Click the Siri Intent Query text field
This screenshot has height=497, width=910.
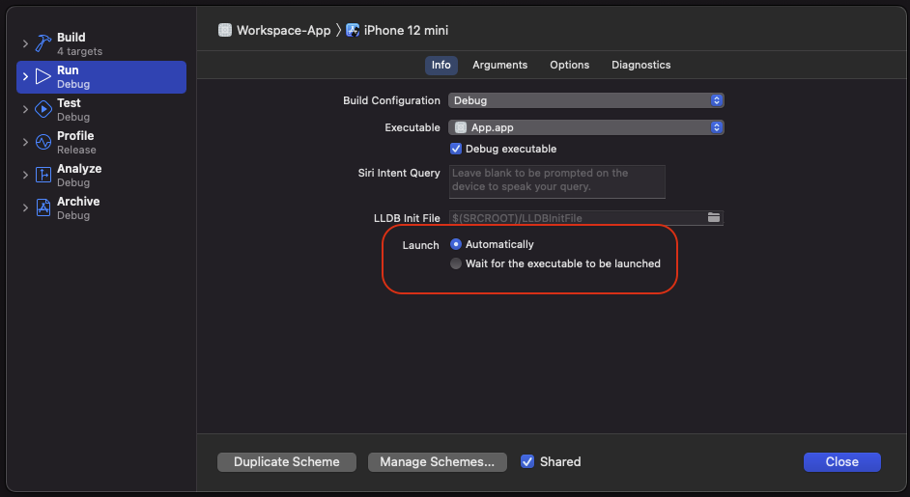557,181
